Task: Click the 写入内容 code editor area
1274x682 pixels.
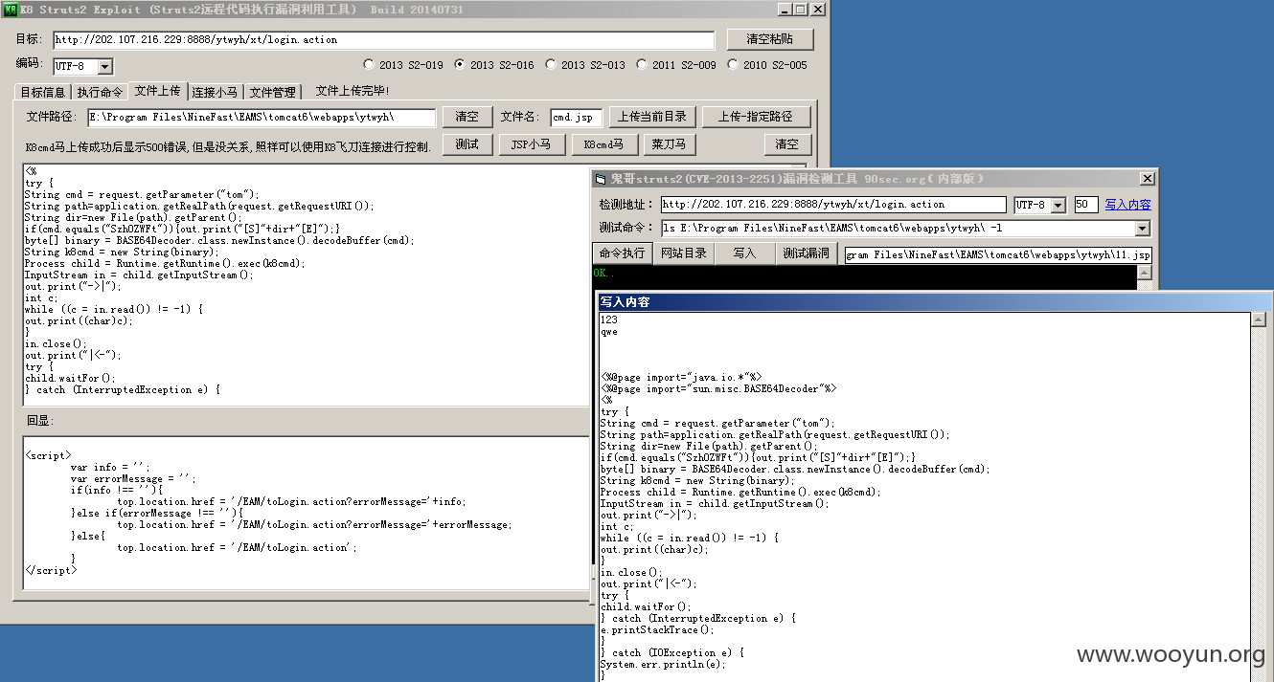Action: [x=924, y=495]
